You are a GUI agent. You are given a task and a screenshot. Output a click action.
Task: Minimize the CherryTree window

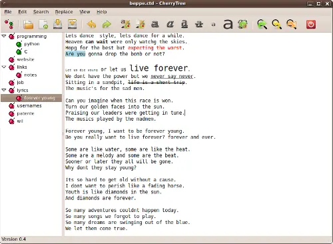point(310,3)
